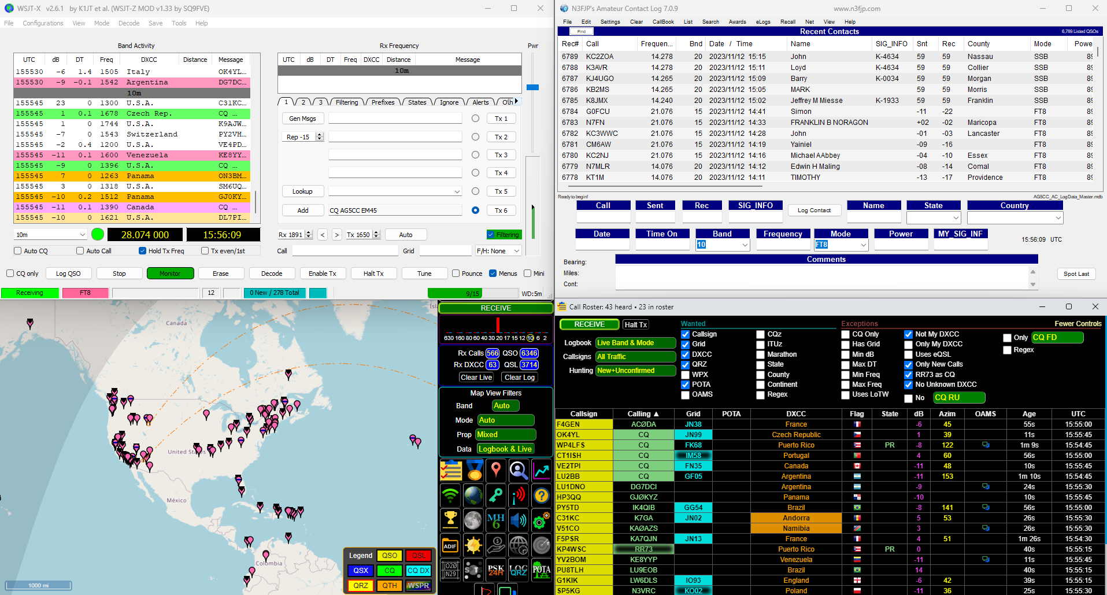Image resolution: width=1107 pixels, height=595 pixels.
Task: Click the ADIF folder icon
Action: [450, 545]
